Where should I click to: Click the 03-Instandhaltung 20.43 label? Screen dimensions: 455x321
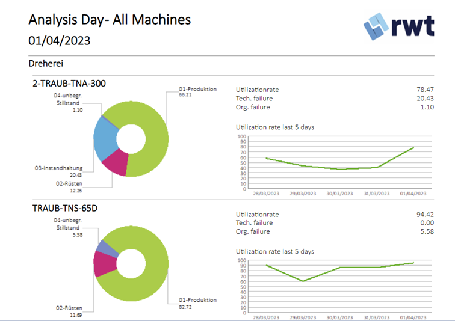click(x=58, y=171)
